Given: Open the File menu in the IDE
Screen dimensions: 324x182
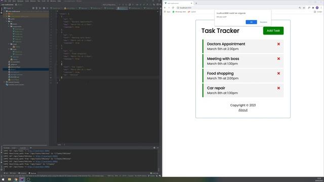Looking at the screenshot, I should click(x=6, y=1).
